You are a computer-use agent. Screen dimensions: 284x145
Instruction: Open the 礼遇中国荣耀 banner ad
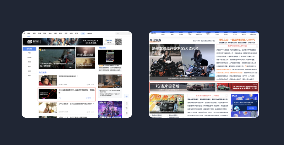tap(182, 87)
